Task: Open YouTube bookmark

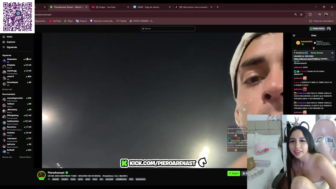Action: [x=55, y=21]
